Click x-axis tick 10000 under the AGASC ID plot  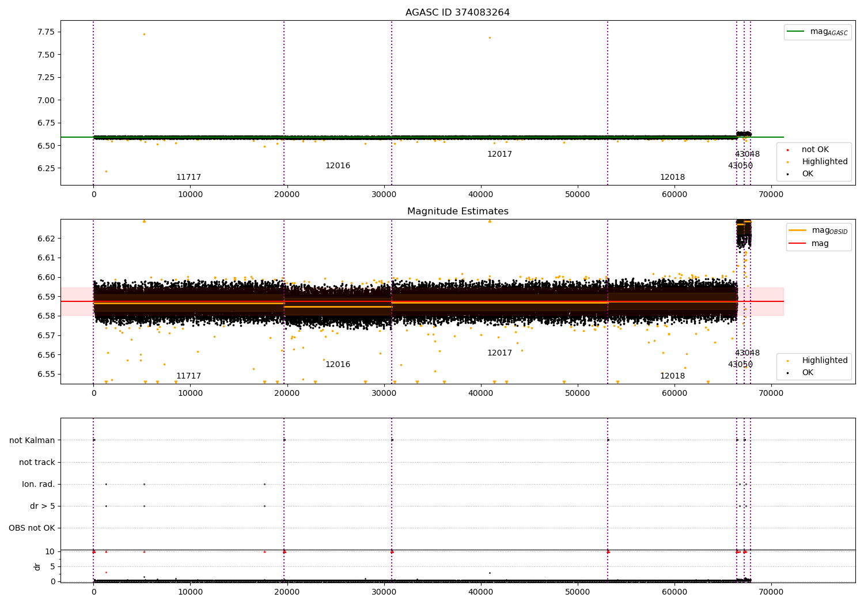[x=190, y=194]
